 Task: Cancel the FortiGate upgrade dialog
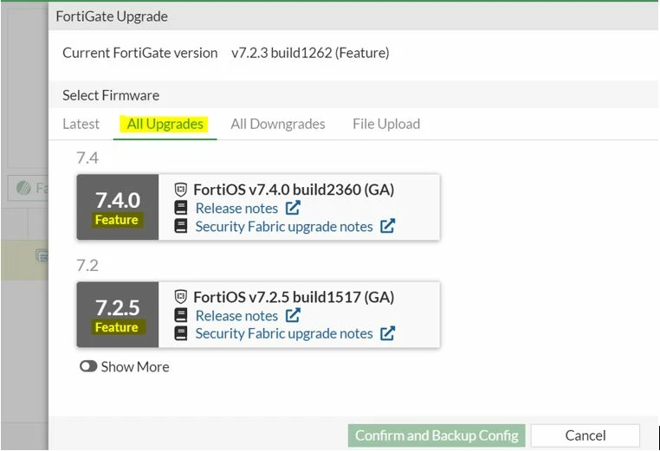[586, 435]
